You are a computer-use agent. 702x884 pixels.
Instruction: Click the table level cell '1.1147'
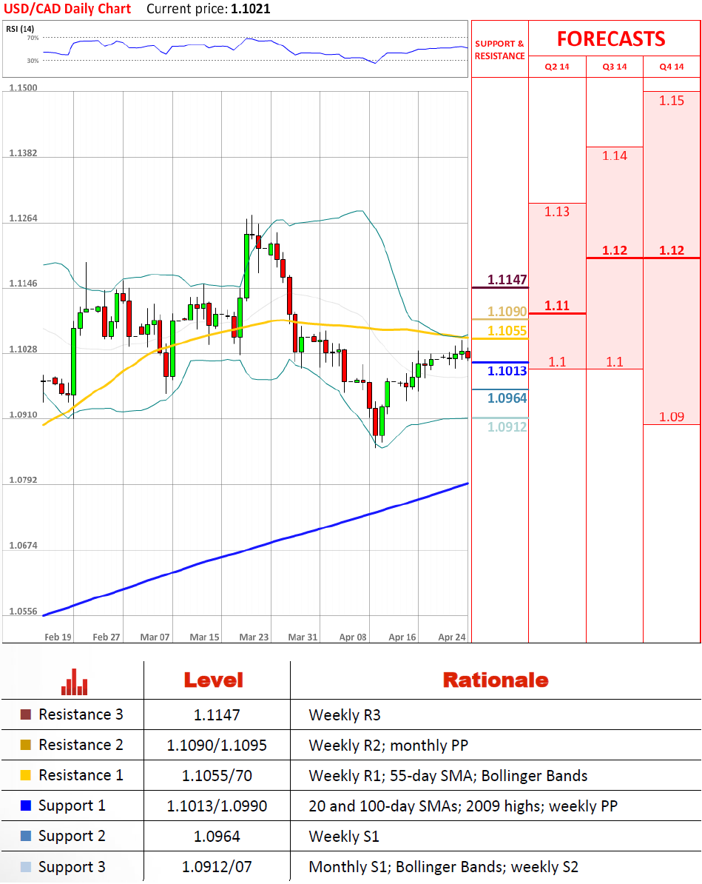(x=217, y=715)
